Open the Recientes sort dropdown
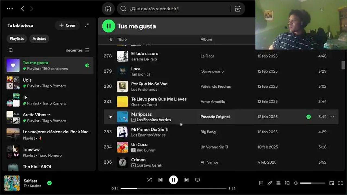347x195 pixels. pos(77,50)
